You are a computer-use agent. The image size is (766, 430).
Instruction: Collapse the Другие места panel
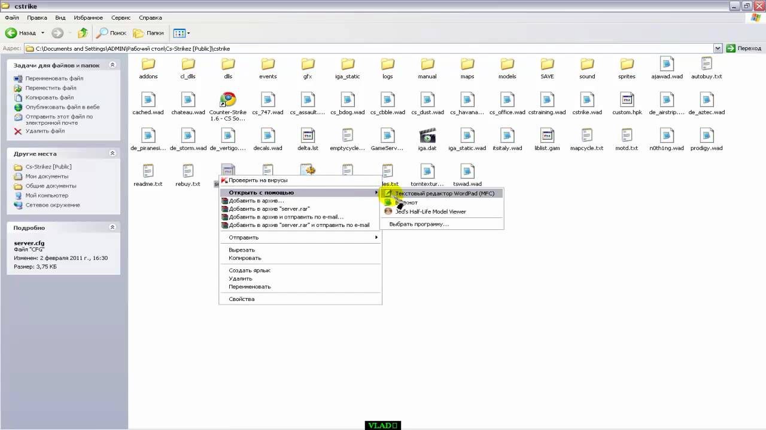[x=113, y=153]
